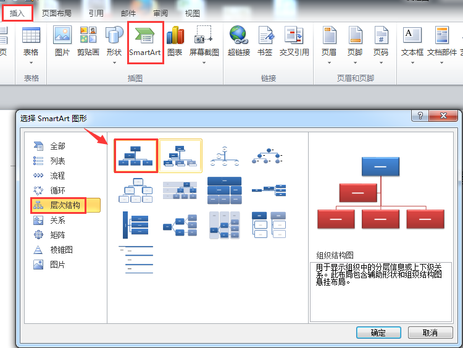Image resolution: width=463 pixels, height=348 pixels.
Task: Cancel the dialog with 取消
Action: (430, 333)
